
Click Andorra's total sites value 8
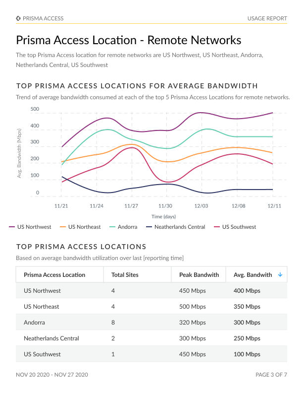[x=113, y=323]
